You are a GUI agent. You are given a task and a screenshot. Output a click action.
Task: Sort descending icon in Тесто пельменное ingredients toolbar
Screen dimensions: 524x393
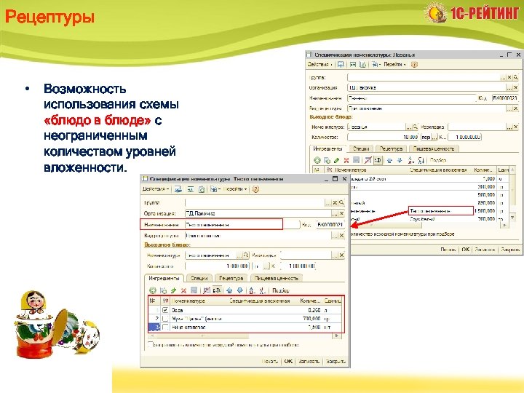point(263,290)
